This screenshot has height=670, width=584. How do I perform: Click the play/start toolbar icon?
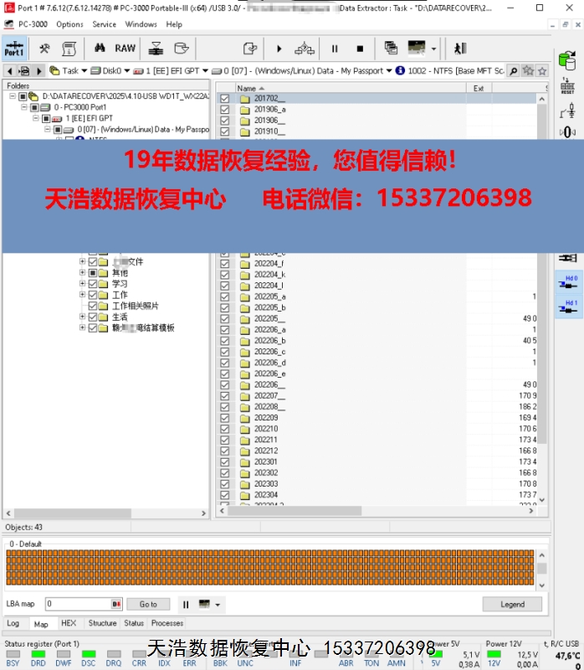pos(279,49)
